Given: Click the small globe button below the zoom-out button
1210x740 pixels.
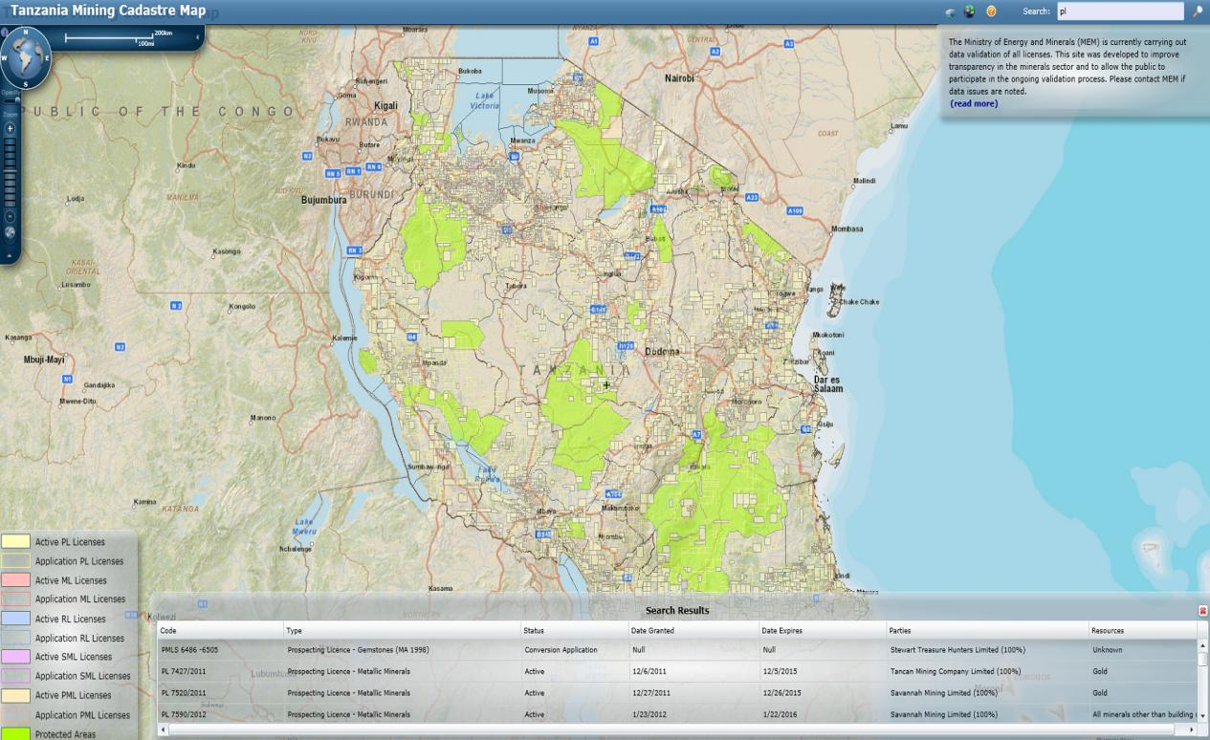Looking at the screenshot, I should coord(10,232).
